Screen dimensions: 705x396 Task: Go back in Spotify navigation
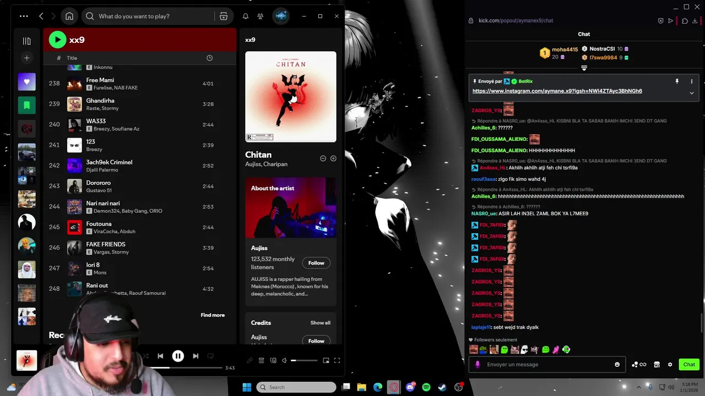click(41, 16)
